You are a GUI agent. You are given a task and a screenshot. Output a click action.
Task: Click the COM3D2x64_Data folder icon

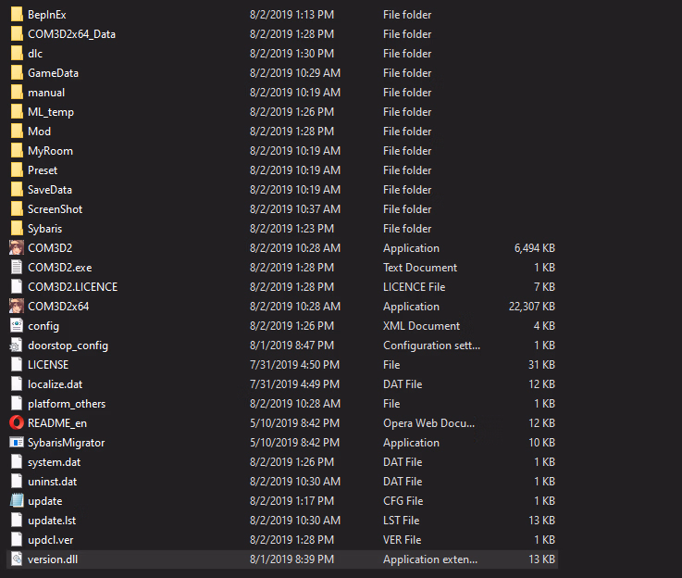17,34
